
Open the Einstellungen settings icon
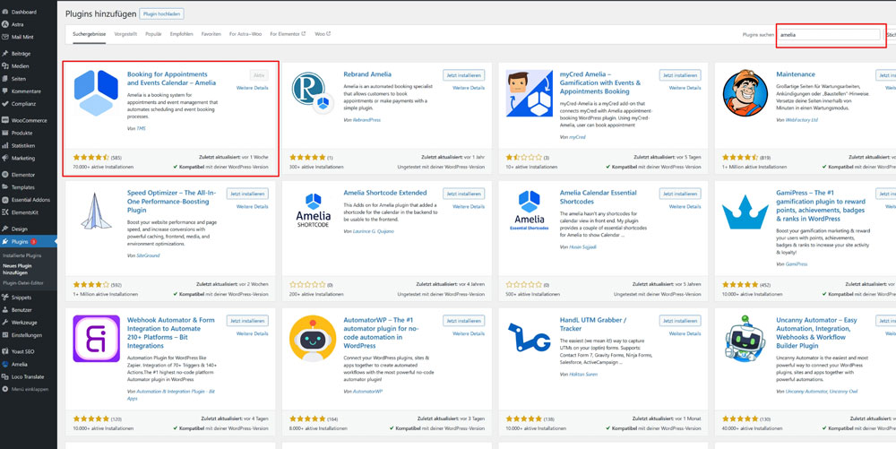tap(5, 335)
